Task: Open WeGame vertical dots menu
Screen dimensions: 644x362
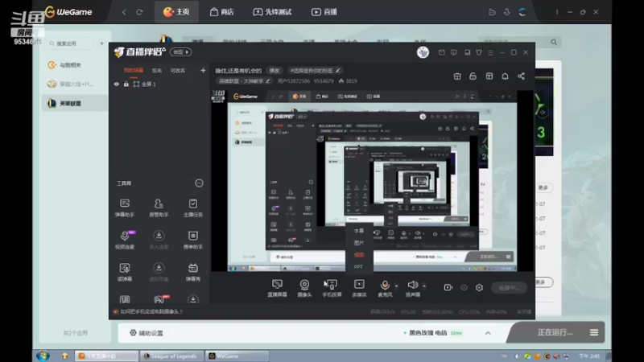Action: (557, 12)
